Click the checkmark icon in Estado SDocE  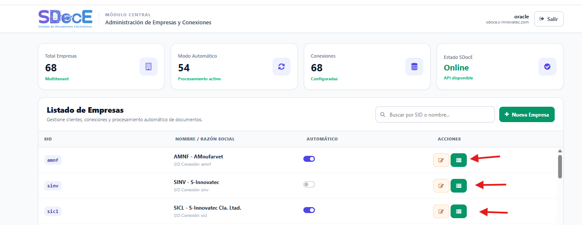(547, 67)
